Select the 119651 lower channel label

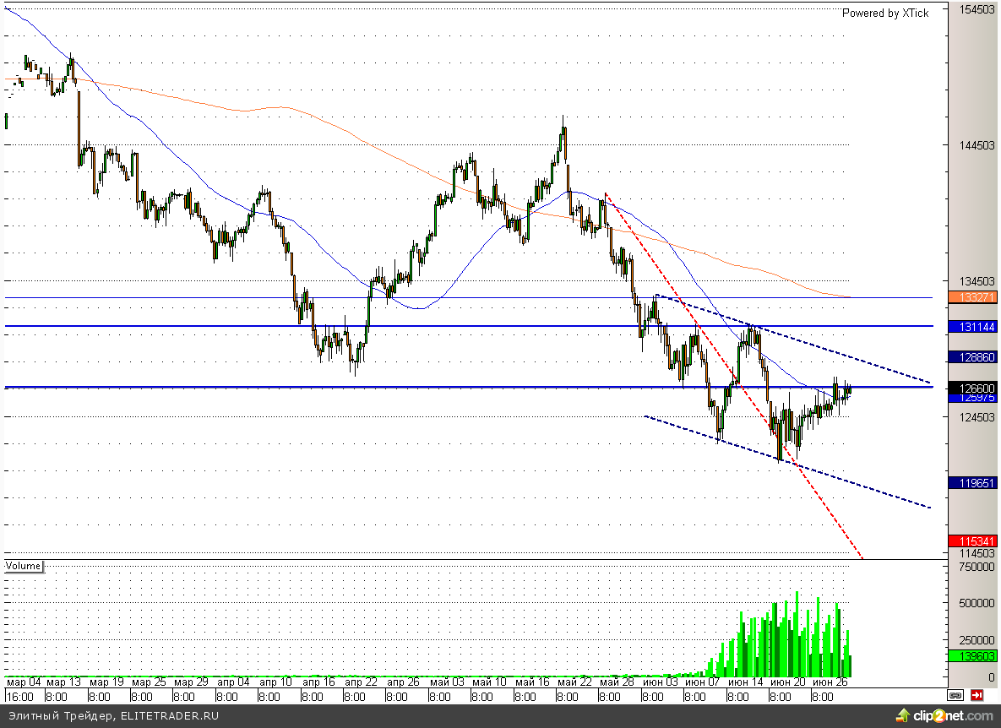[x=972, y=483]
